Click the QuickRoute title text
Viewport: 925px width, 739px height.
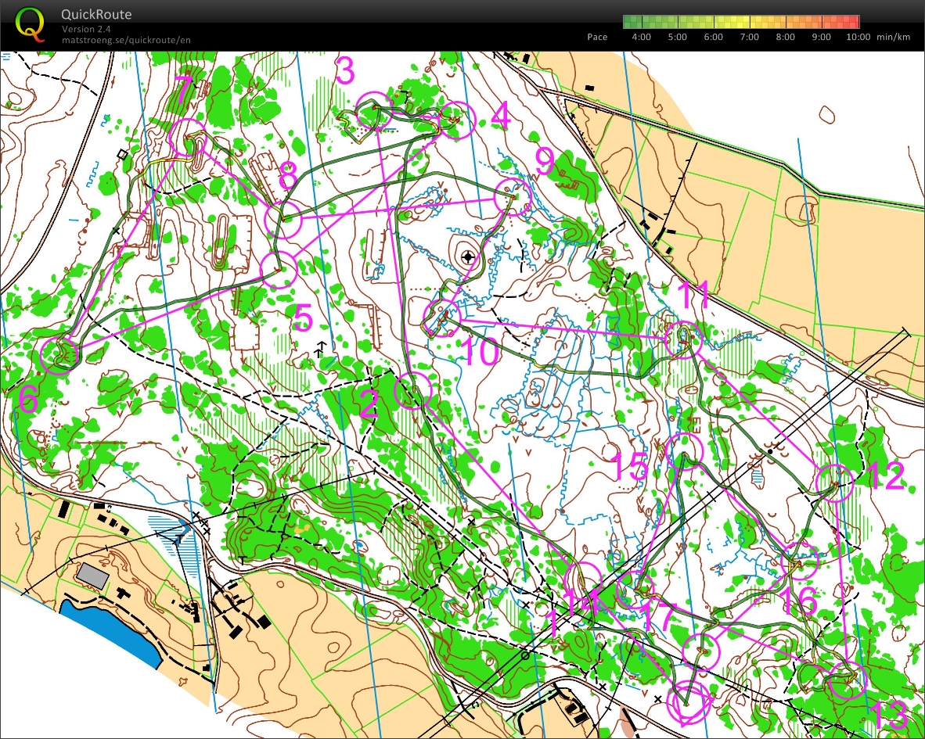(96, 14)
